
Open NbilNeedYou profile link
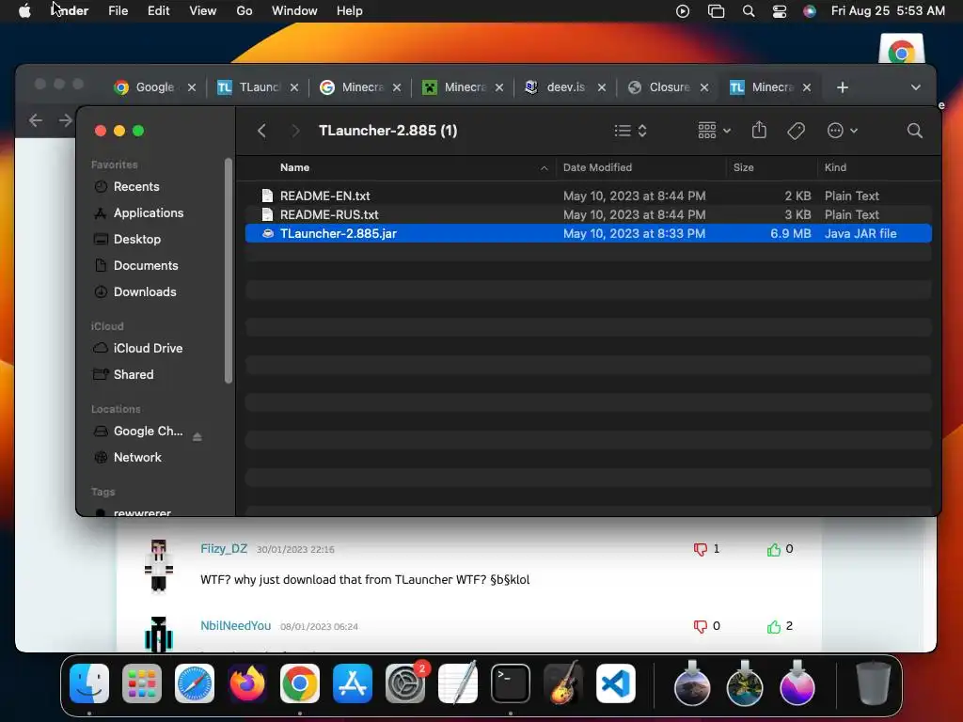click(235, 625)
